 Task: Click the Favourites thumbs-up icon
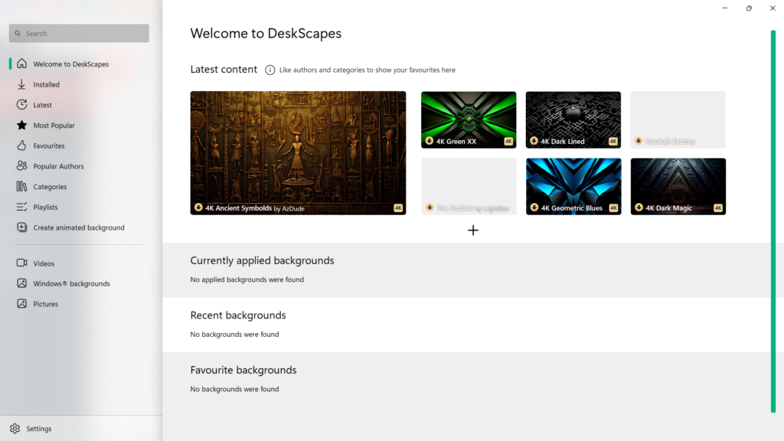coord(21,145)
